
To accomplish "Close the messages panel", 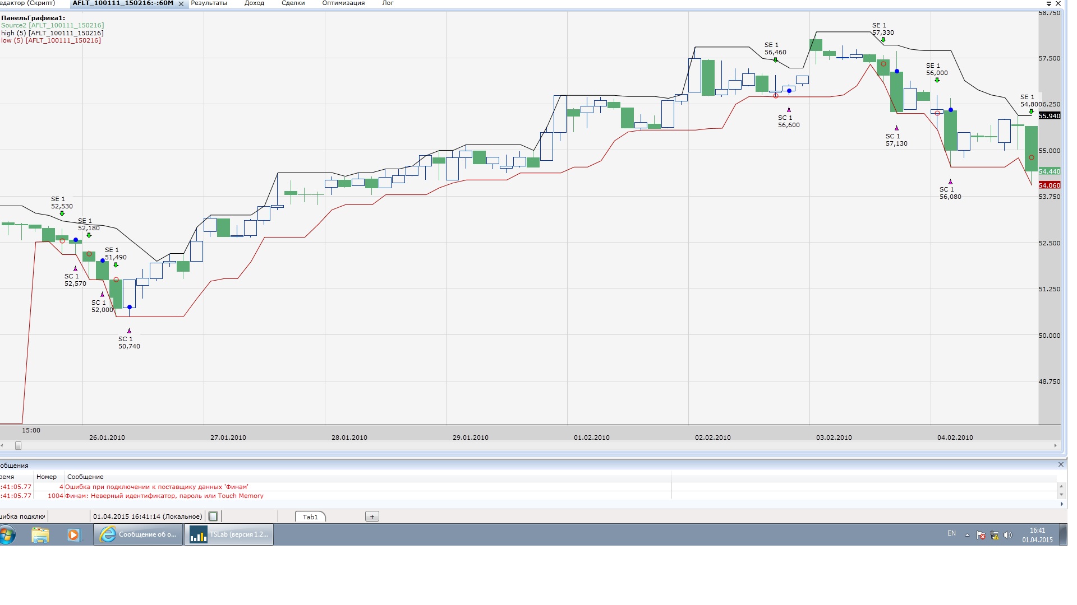I will tap(1061, 464).
